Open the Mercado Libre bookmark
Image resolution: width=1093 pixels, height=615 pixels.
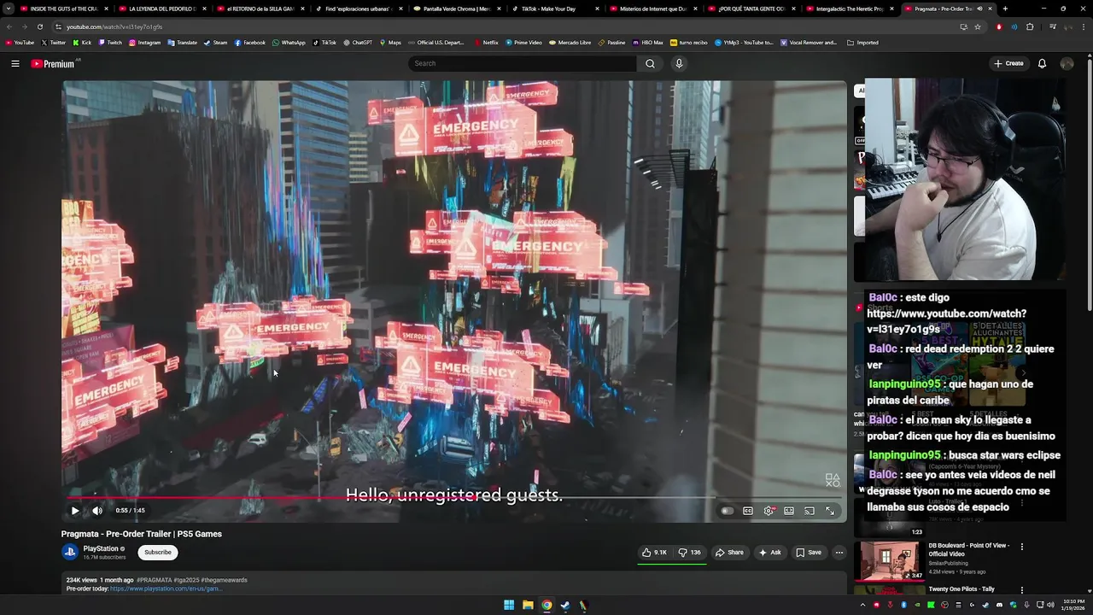coord(570,42)
